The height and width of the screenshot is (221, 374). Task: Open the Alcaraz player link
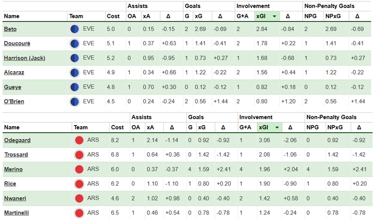[14, 73]
